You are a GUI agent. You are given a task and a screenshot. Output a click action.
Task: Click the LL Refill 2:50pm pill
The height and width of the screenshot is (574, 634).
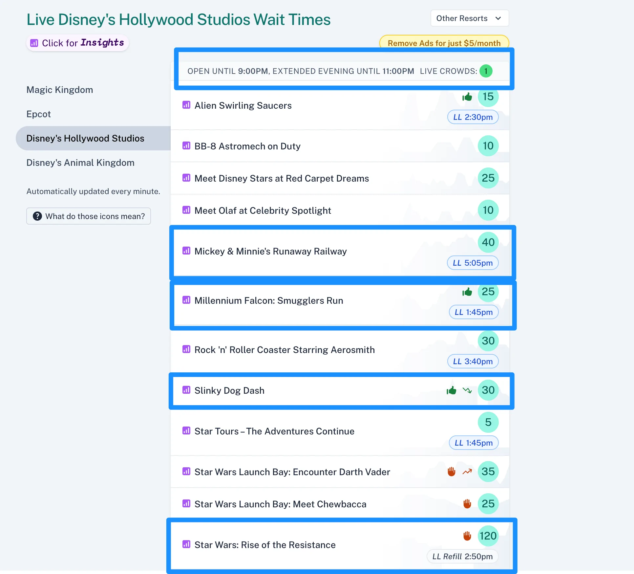(x=462, y=557)
